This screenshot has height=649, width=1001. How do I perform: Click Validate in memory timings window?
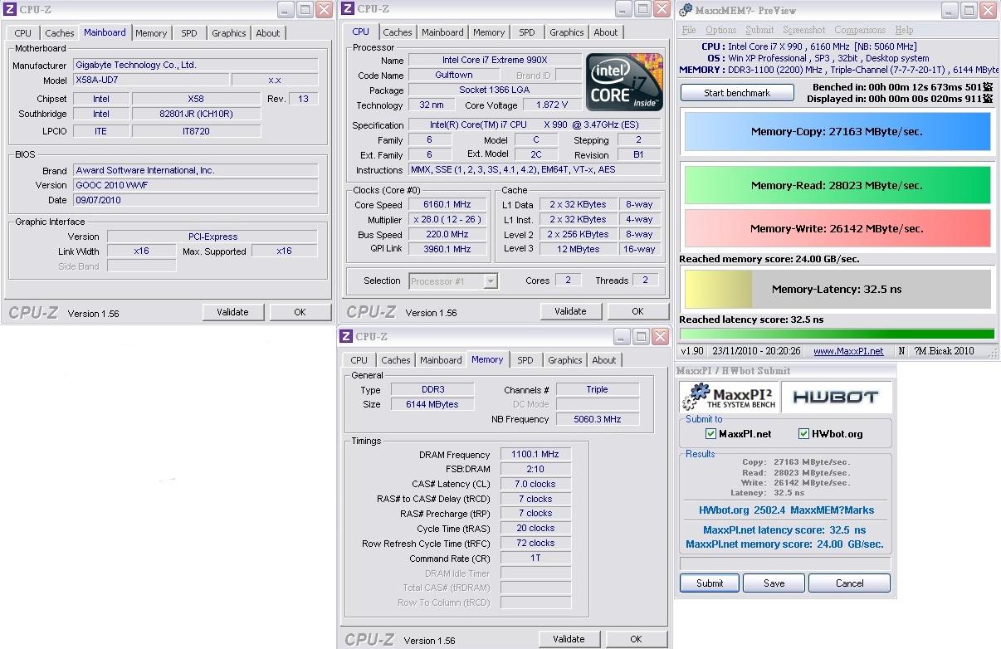coord(569,639)
